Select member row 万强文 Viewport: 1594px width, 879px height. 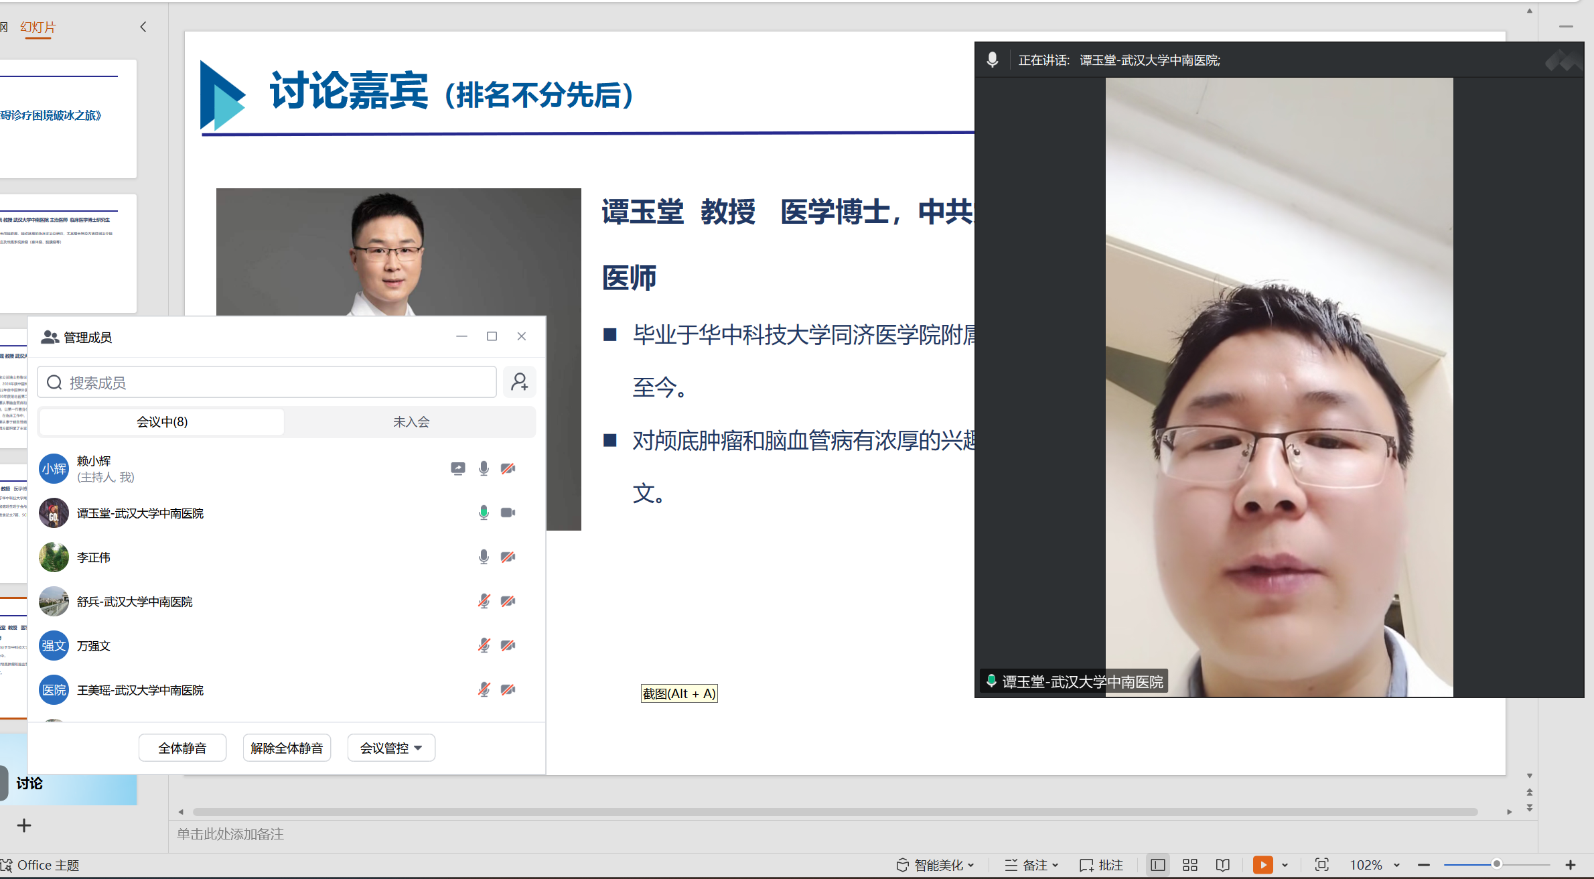pos(287,645)
